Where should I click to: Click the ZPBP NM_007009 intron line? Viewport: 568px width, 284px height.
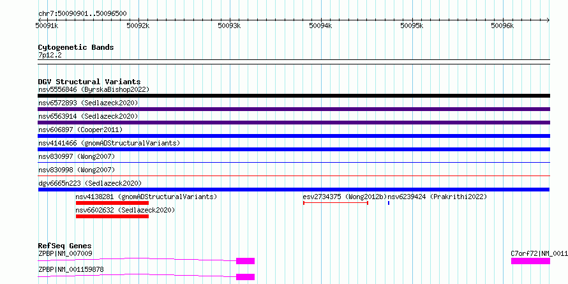[x=137, y=259]
